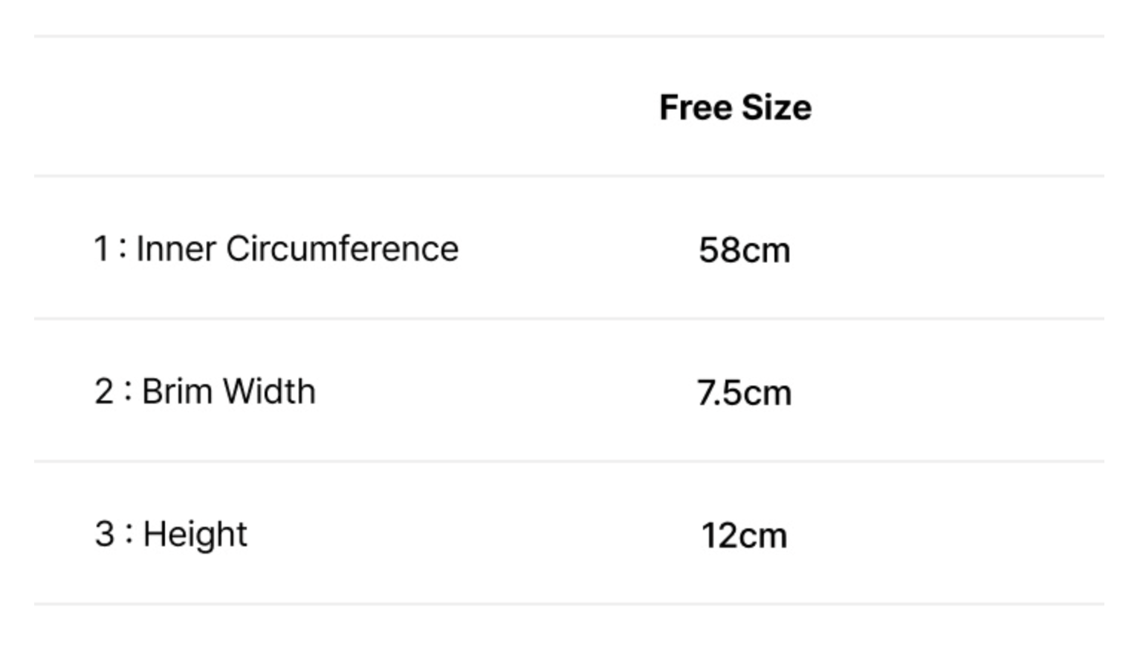
Task: Click the word Circumference
Action: [342, 249]
